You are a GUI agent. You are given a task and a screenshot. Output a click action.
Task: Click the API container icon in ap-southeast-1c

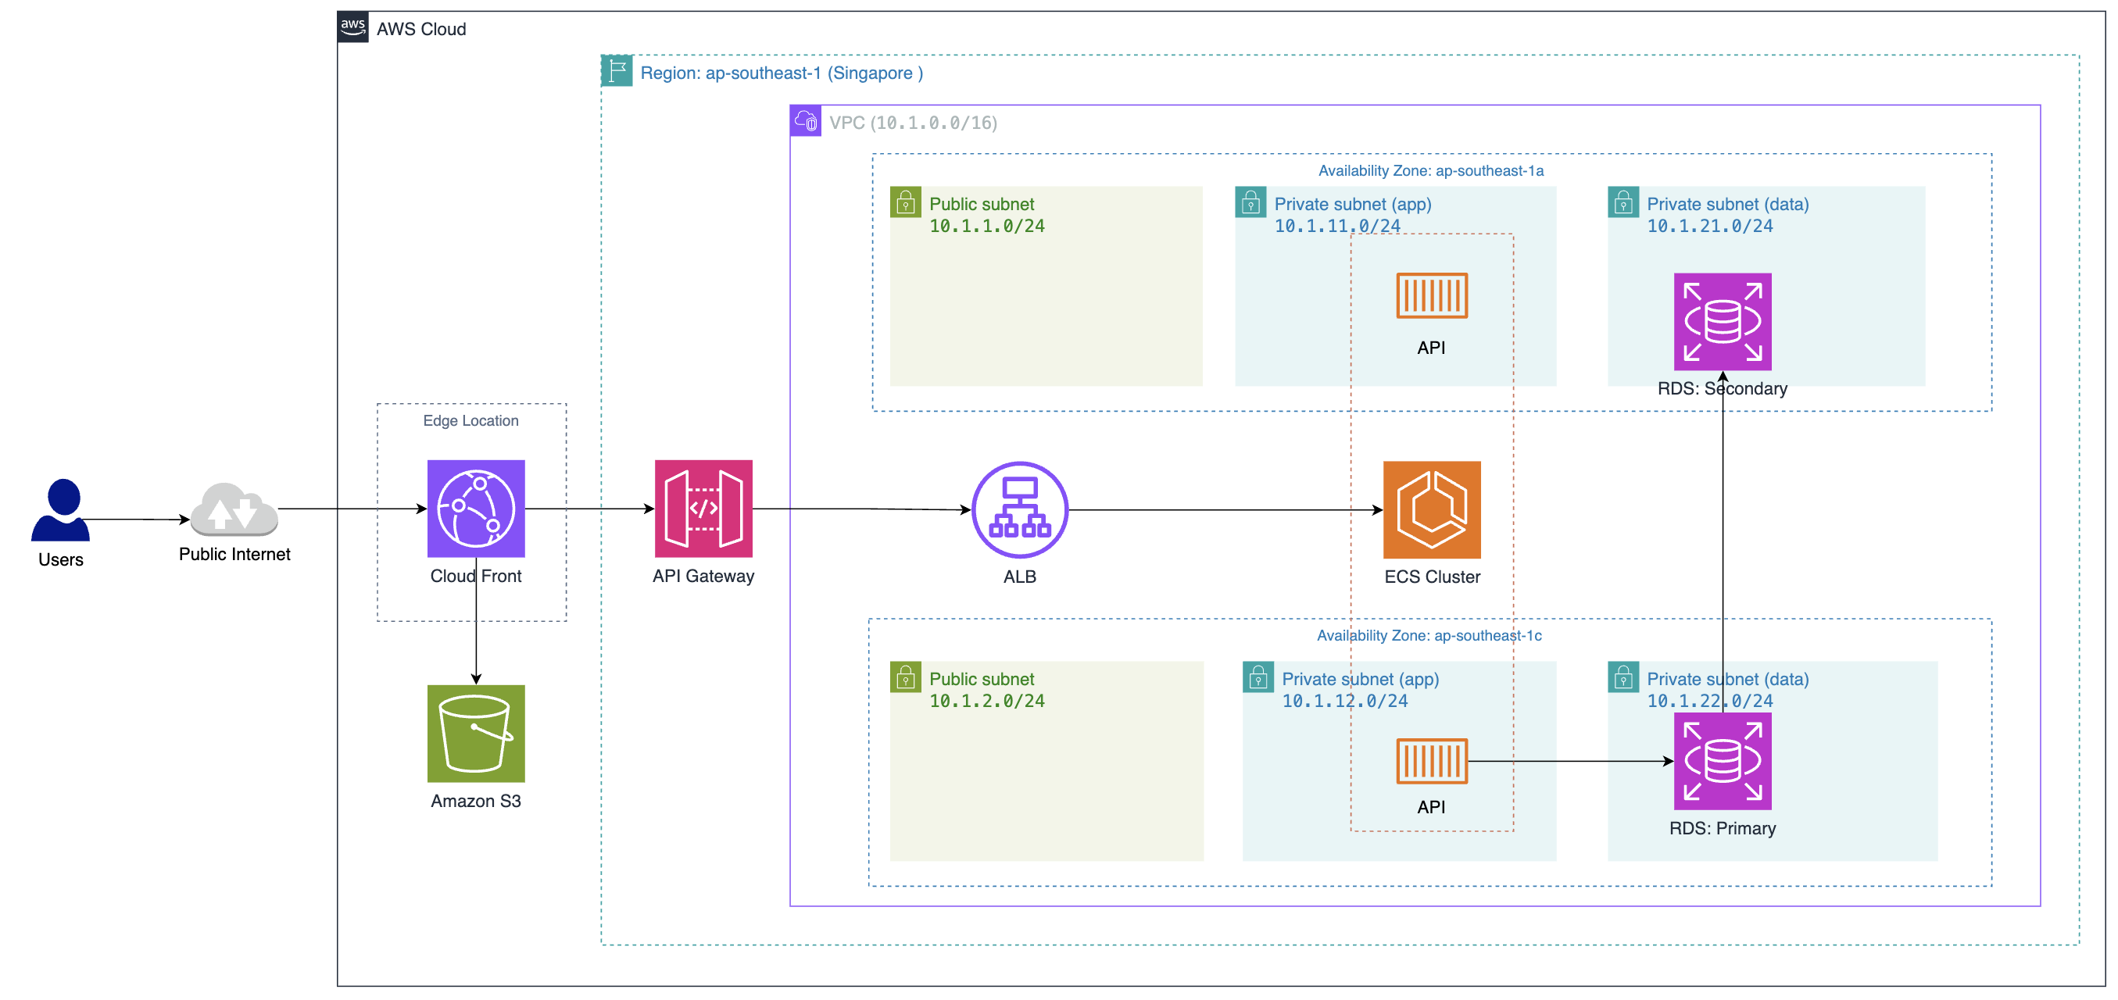coord(1432,760)
